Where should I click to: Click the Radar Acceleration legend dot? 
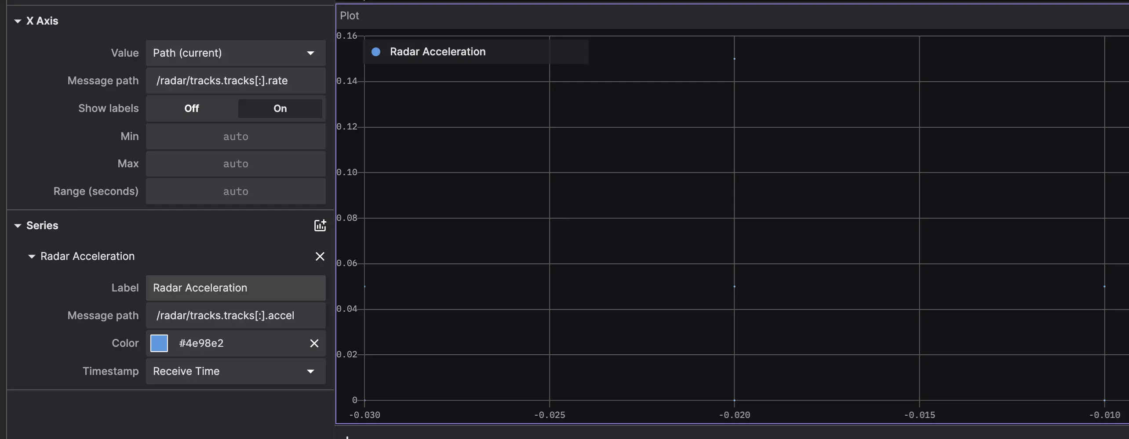(x=376, y=52)
